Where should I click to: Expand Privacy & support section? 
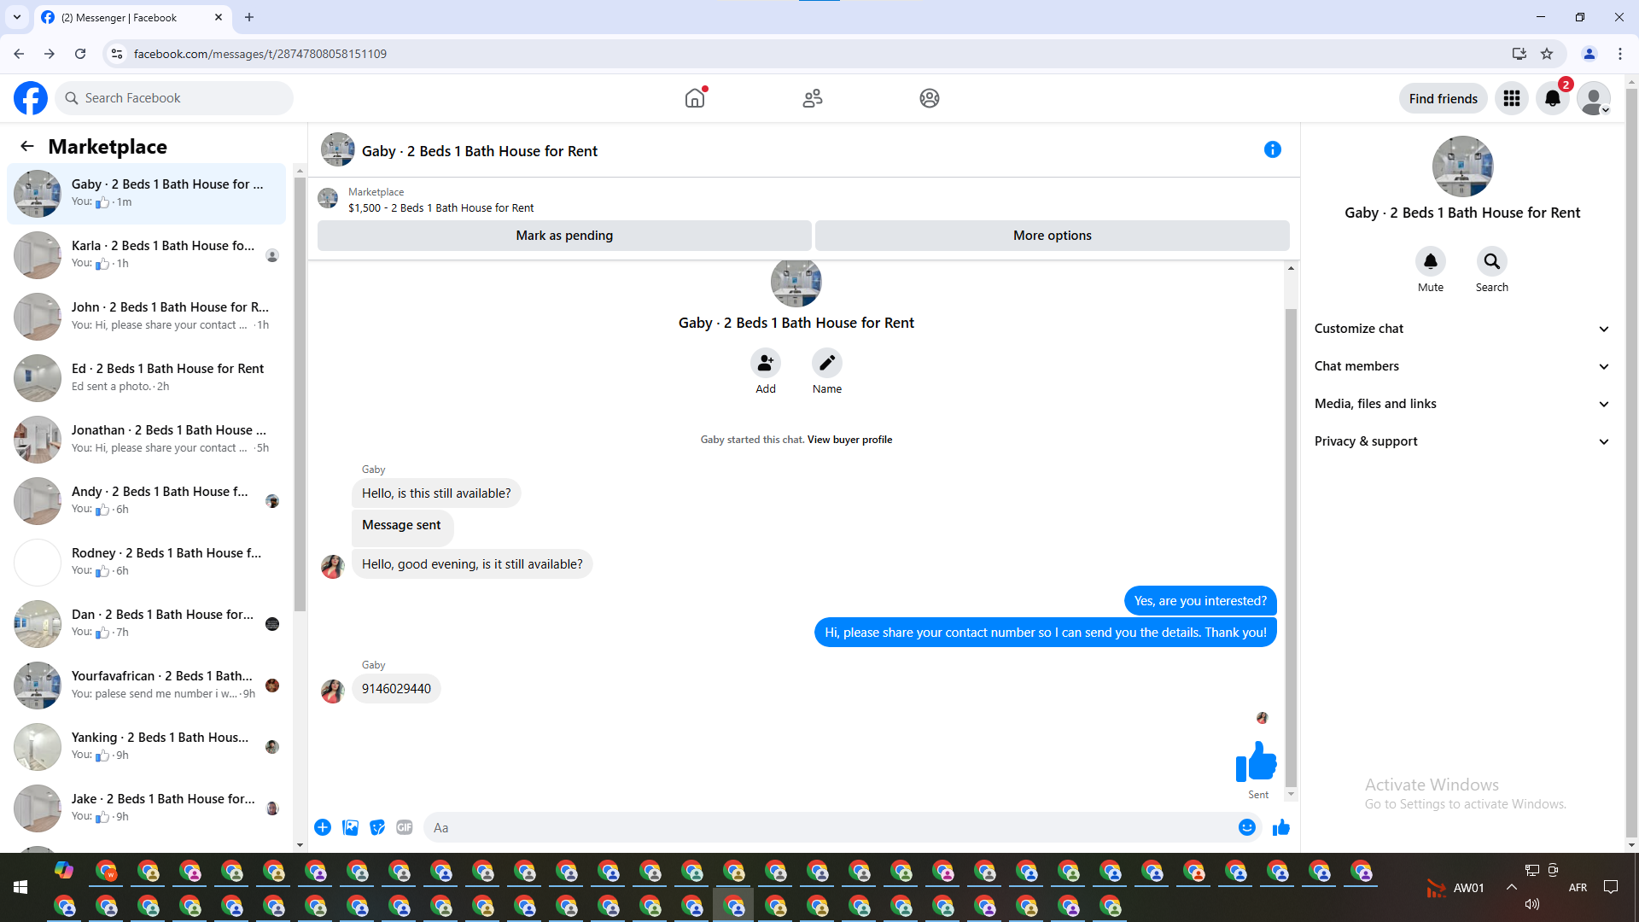(x=1462, y=441)
